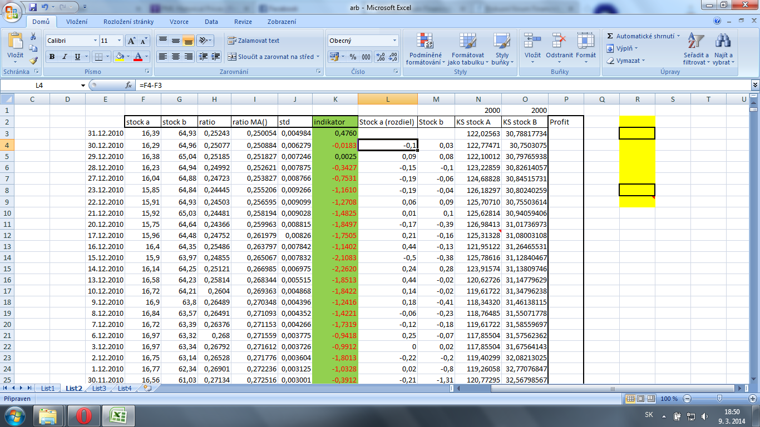Expand the Obecný number format dropdown
Viewport: 760px width, 427px height.
395,41
